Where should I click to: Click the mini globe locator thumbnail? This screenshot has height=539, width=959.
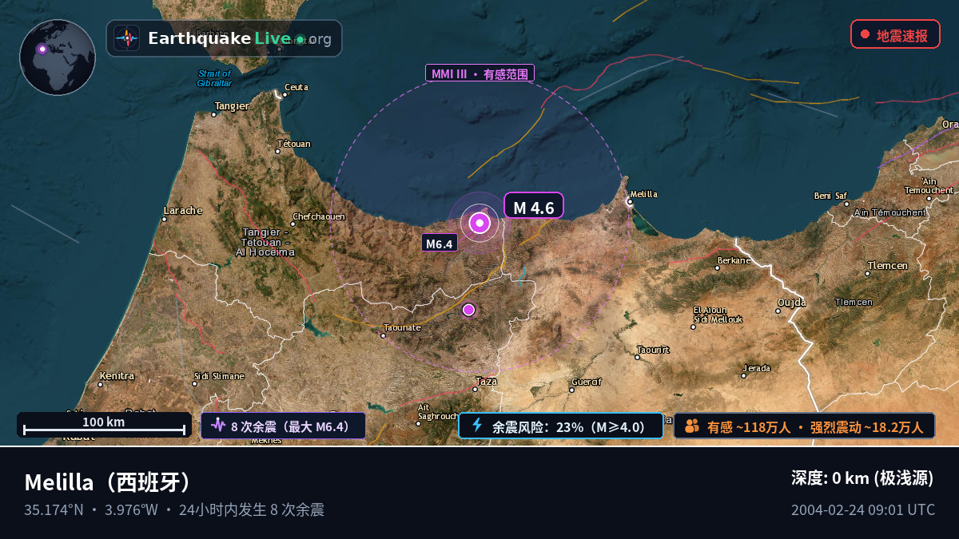click(x=58, y=57)
